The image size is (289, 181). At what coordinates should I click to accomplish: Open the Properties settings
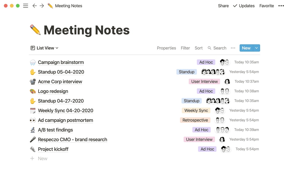pos(166,48)
